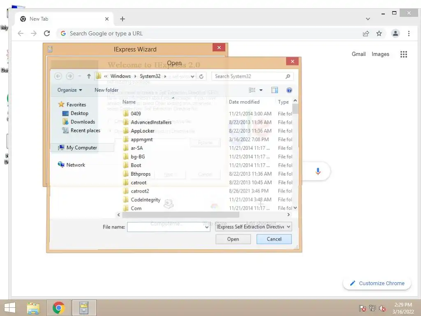
Task: Expand the address path history dropdown
Action: (x=192, y=77)
